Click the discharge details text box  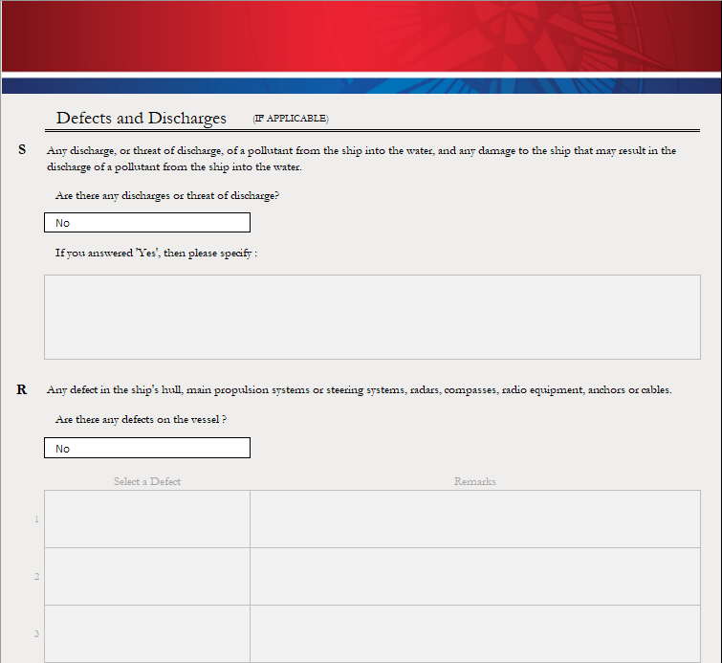[372, 318]
